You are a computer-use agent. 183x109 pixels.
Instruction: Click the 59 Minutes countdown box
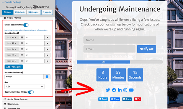118,75
